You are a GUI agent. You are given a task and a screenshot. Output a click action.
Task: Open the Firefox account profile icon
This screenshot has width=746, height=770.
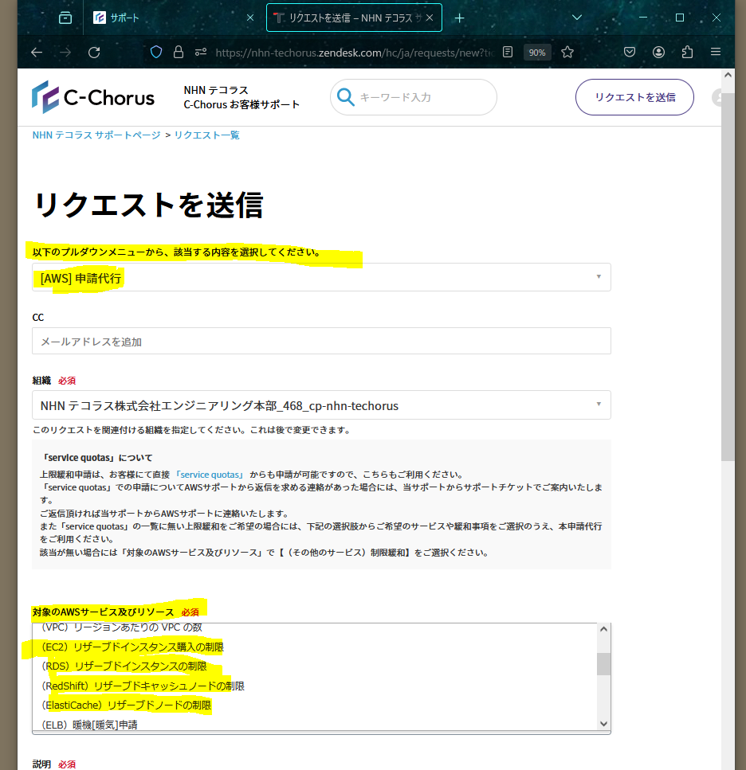point(658,52)
